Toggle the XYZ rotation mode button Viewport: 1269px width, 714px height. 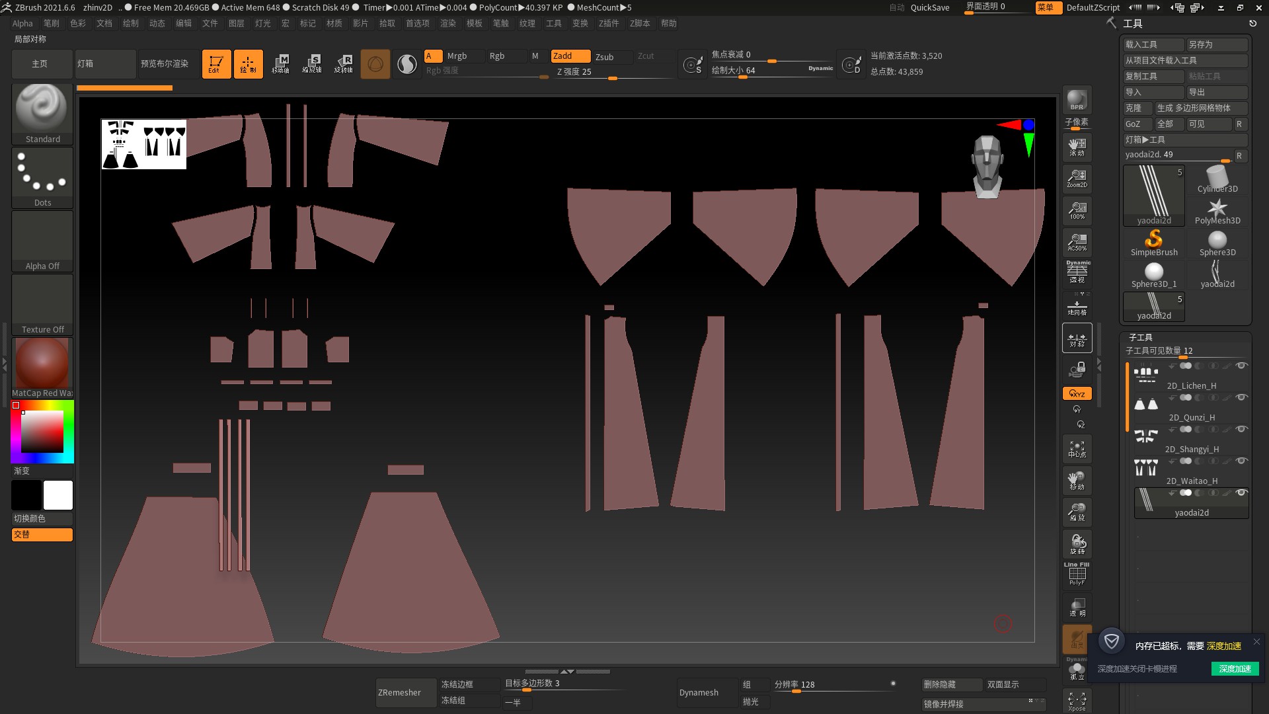[x=1077, y=393]
